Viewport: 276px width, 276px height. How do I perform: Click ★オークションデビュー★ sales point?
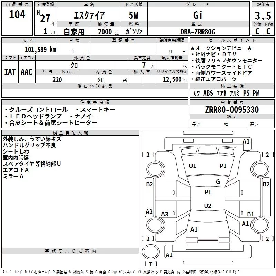coord(221,48)
